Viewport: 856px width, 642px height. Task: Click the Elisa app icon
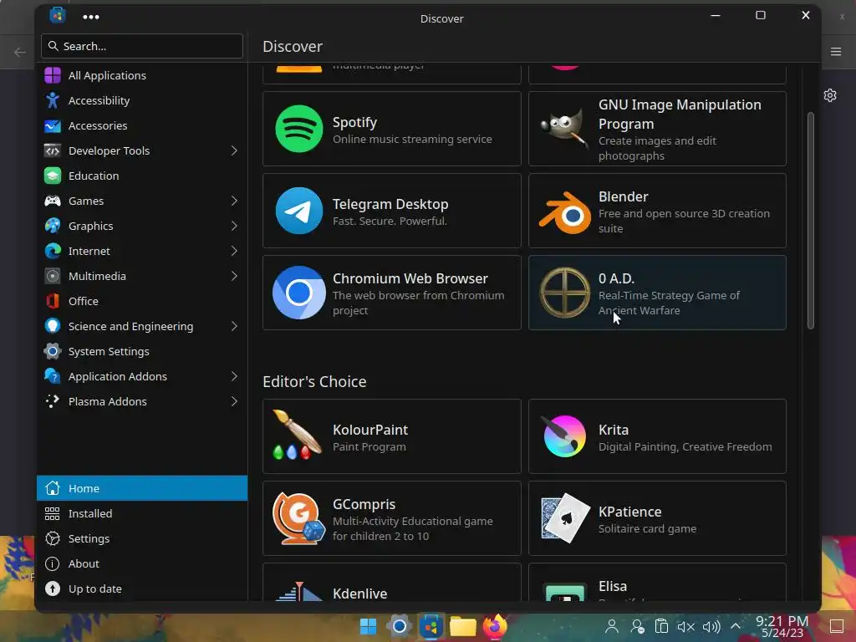(564, 593)
